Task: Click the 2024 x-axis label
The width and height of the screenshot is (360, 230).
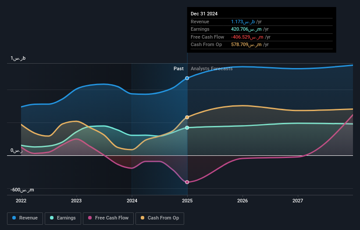Action: 132,201
